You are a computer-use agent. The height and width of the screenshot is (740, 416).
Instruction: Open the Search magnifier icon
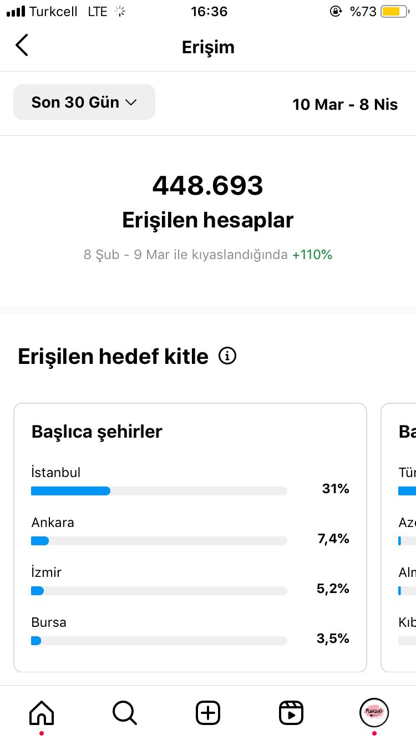coord(125,712)
